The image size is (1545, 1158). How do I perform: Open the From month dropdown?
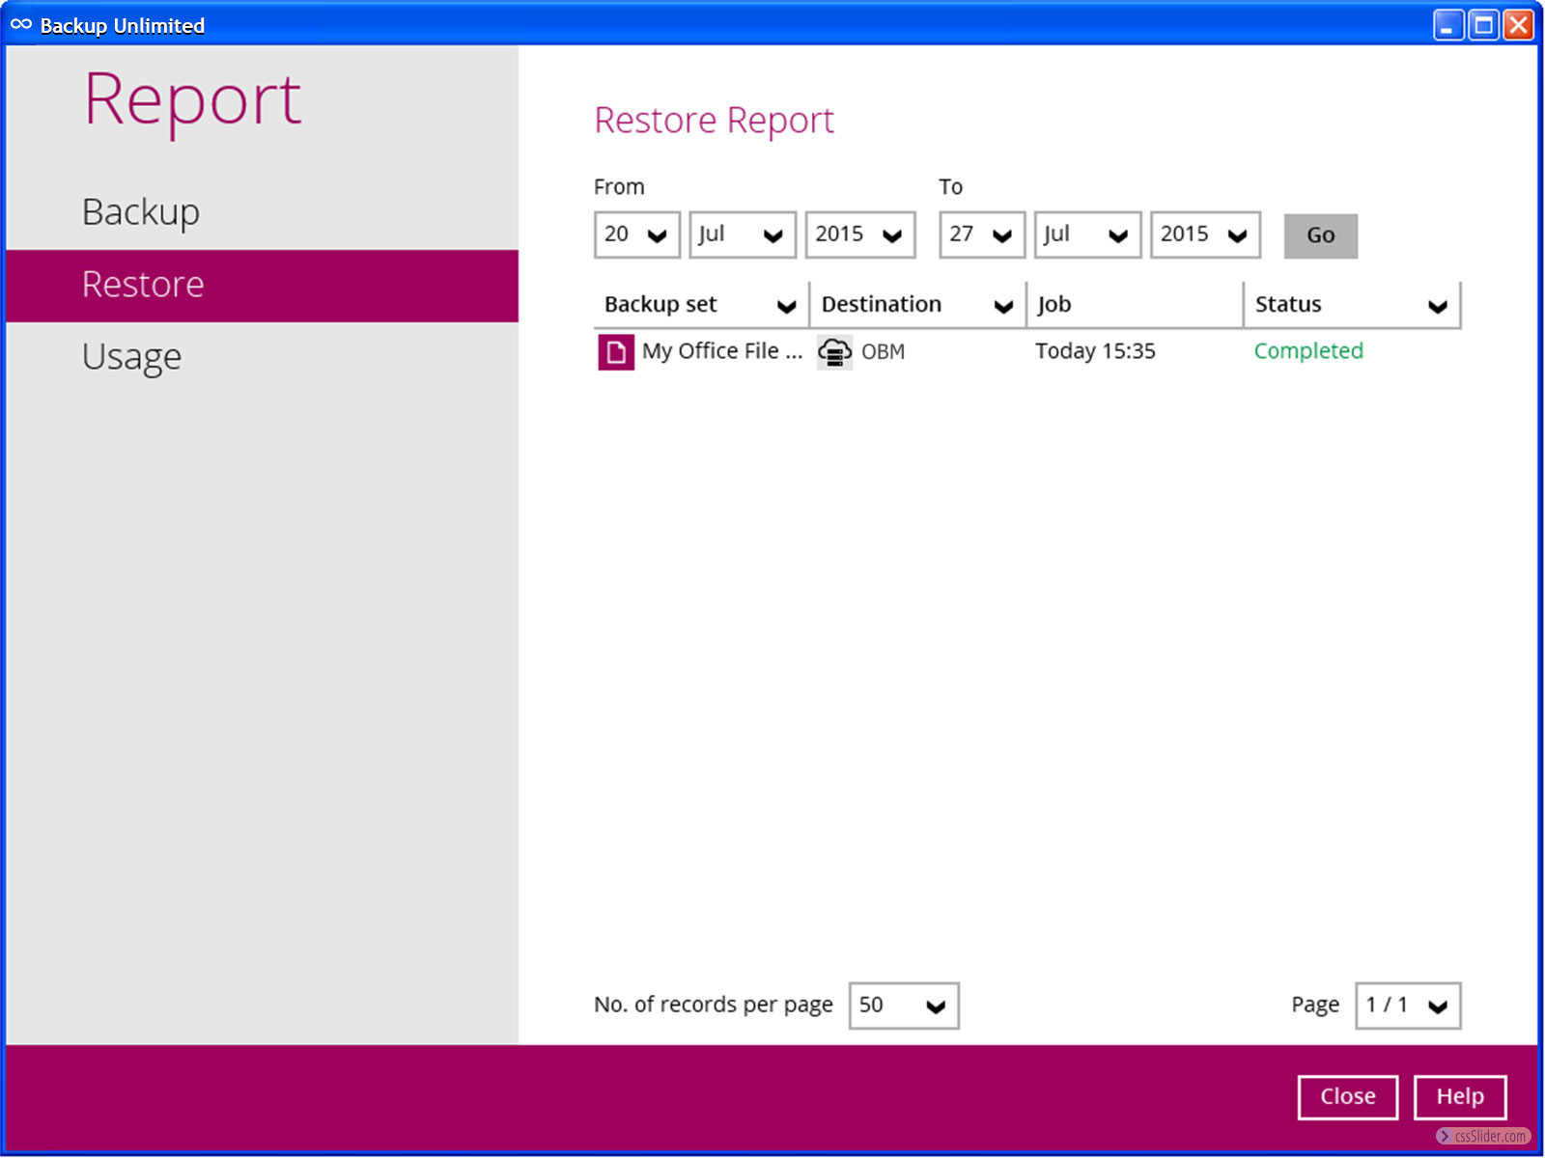coord(742,235)
